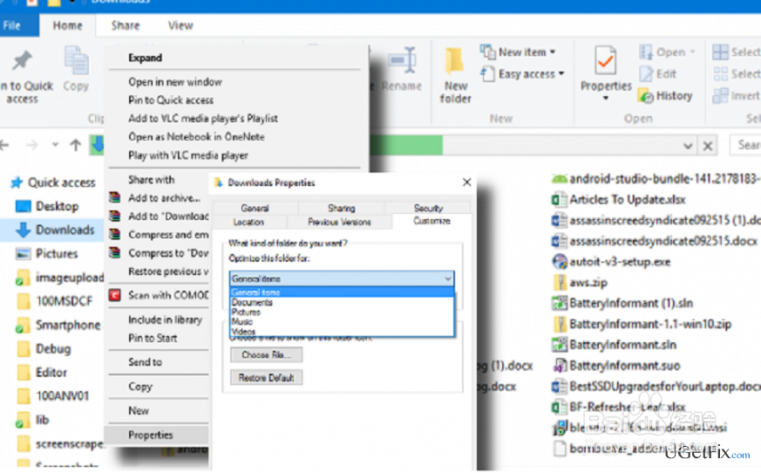Click the Restore Default button

tap(267, 378)
